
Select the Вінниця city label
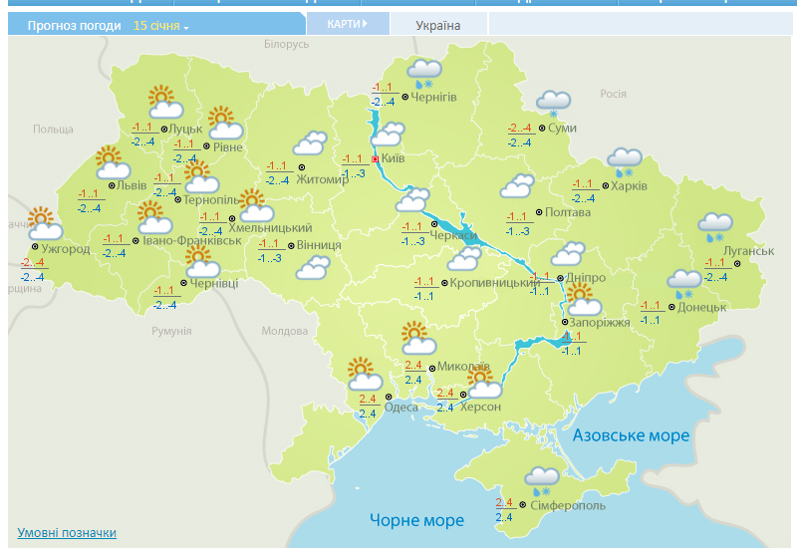pos(319,245)
